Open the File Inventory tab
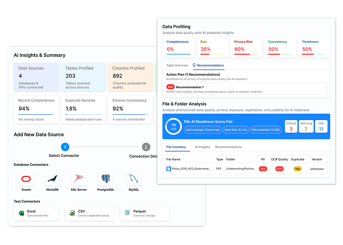The image size is (343, 245). coord(176,147)
